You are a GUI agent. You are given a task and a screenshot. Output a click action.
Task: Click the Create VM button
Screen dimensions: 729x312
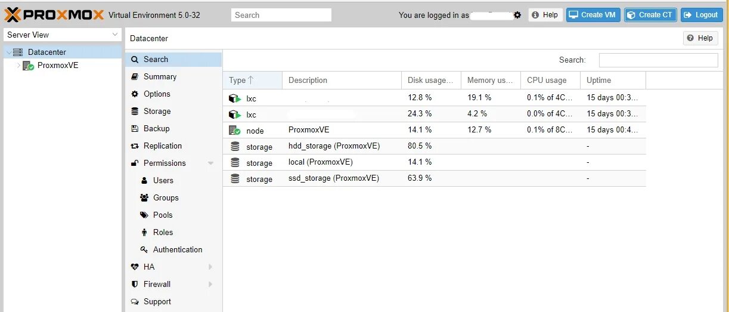click(593, 15)
